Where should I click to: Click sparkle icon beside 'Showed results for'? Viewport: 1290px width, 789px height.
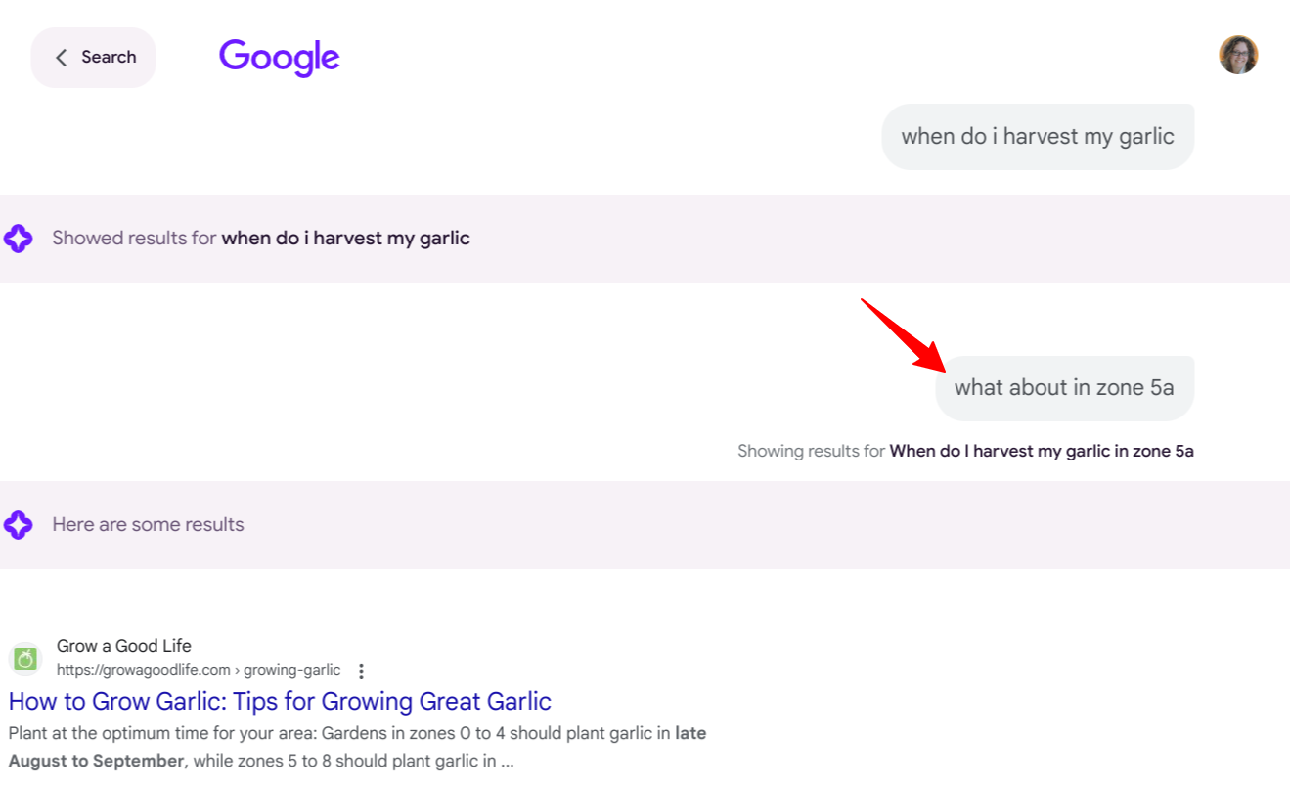[19, 238]
